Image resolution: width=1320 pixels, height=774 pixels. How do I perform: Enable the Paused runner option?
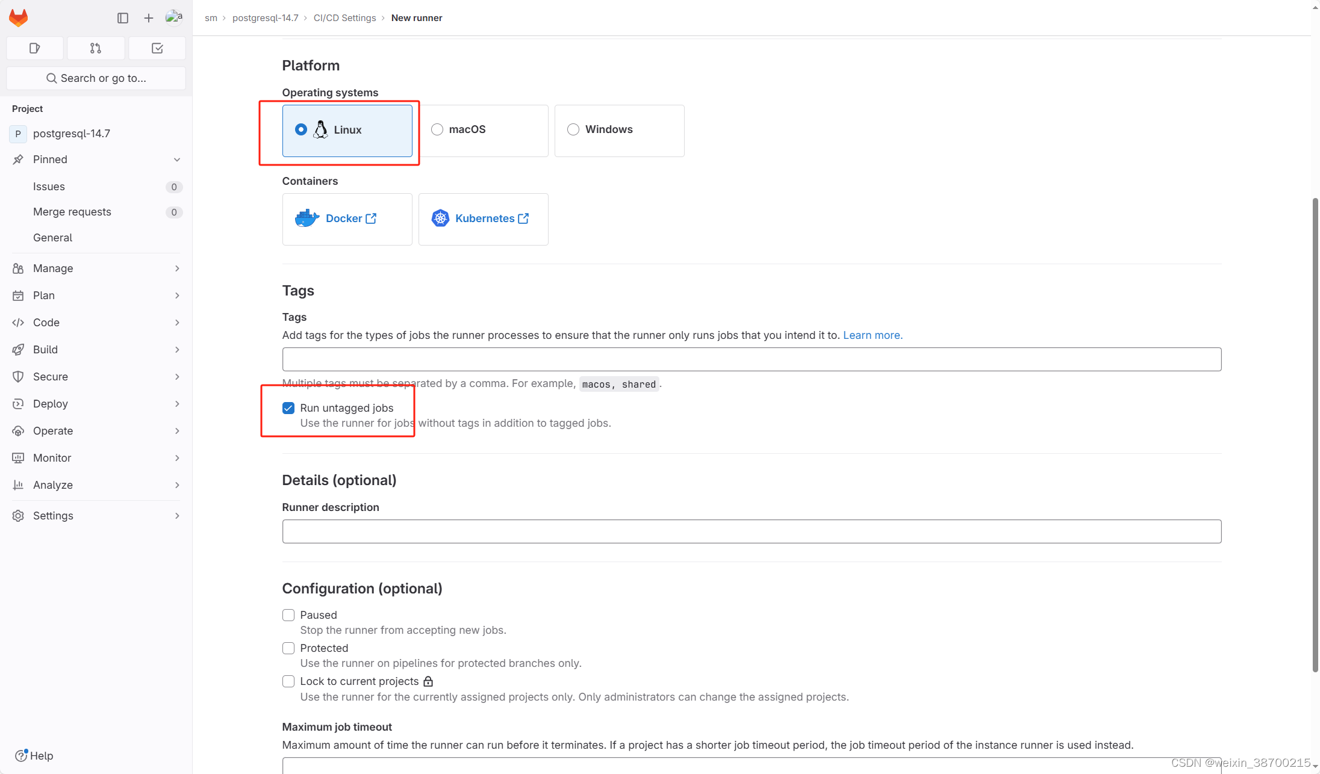[x=288, y=615]
